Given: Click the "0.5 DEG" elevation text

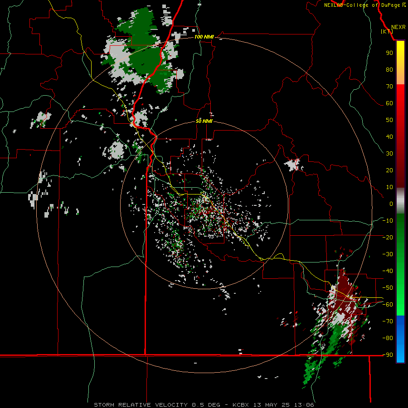Looking at the screenshot, I should pos(206,405).
